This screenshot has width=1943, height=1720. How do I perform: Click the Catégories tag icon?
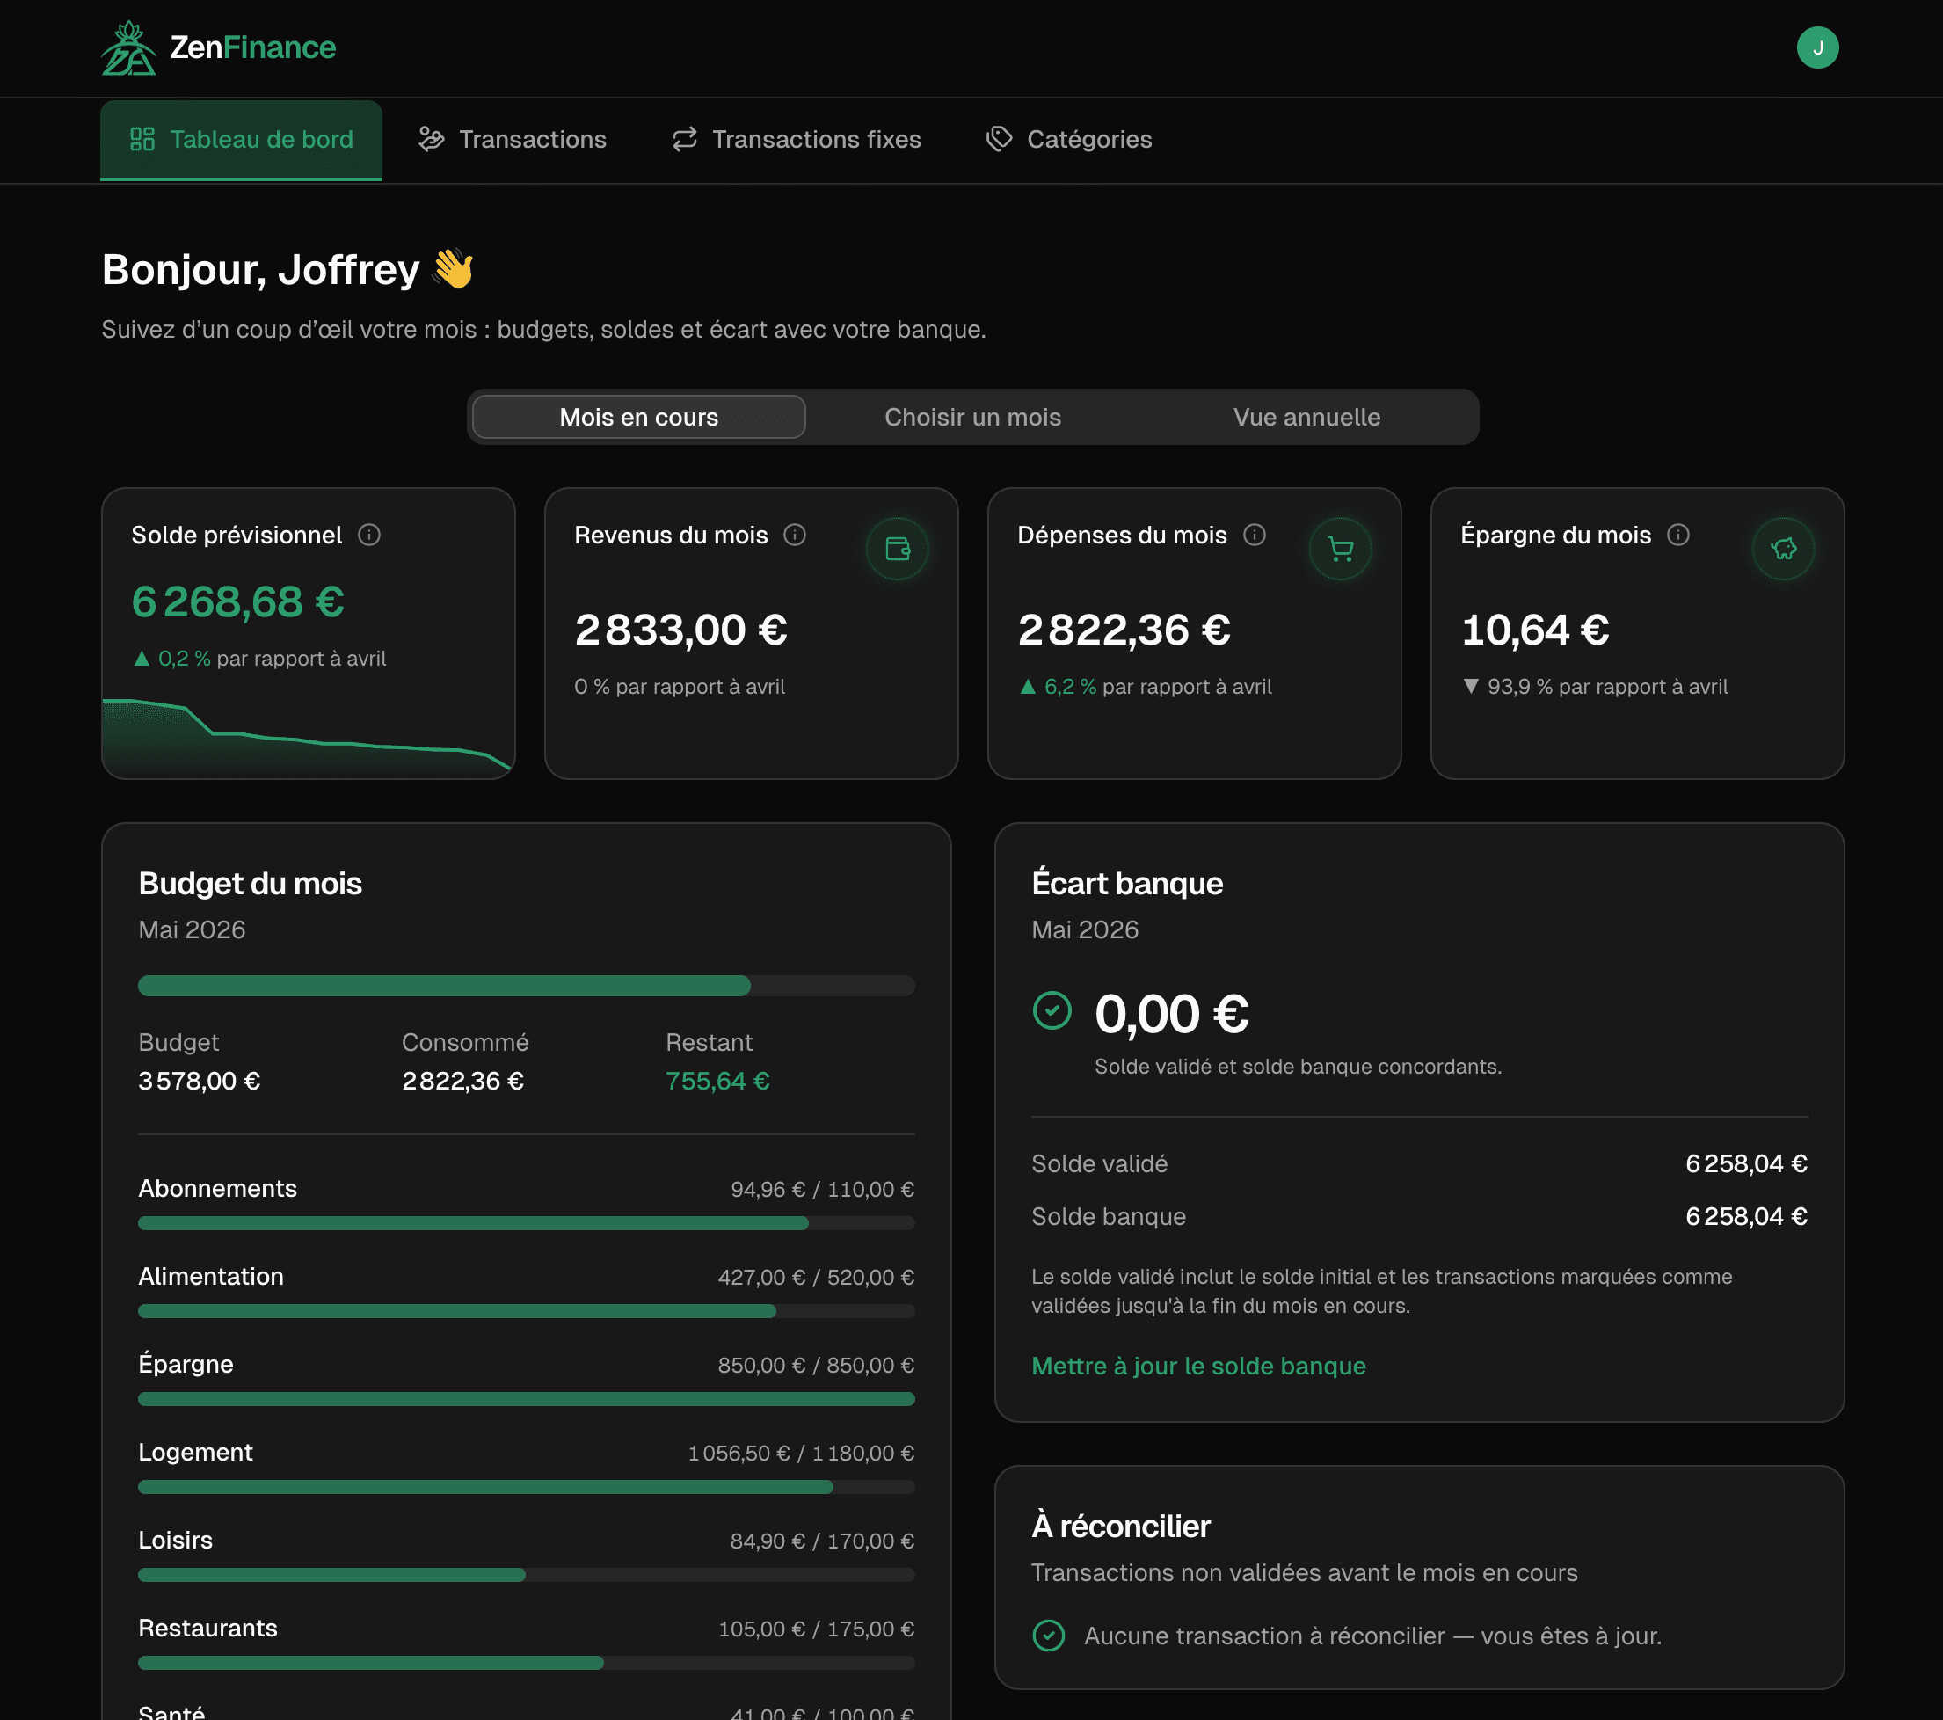coord(999,139)
